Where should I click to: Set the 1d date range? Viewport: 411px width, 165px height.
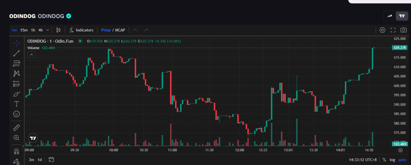40,160
